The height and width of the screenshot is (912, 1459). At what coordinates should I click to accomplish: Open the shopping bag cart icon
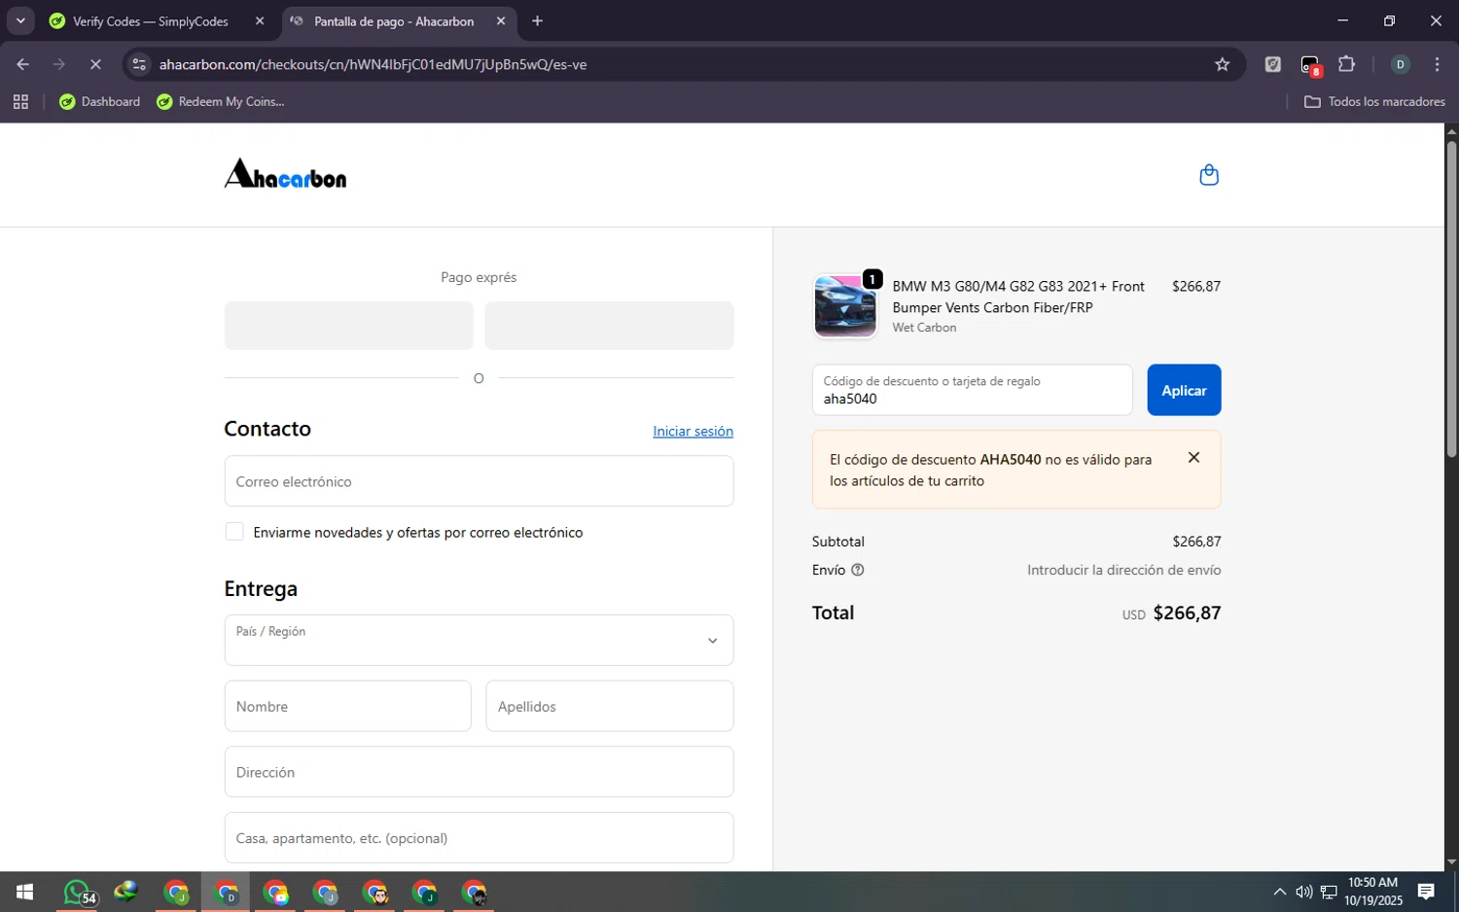click(1209, 175)
